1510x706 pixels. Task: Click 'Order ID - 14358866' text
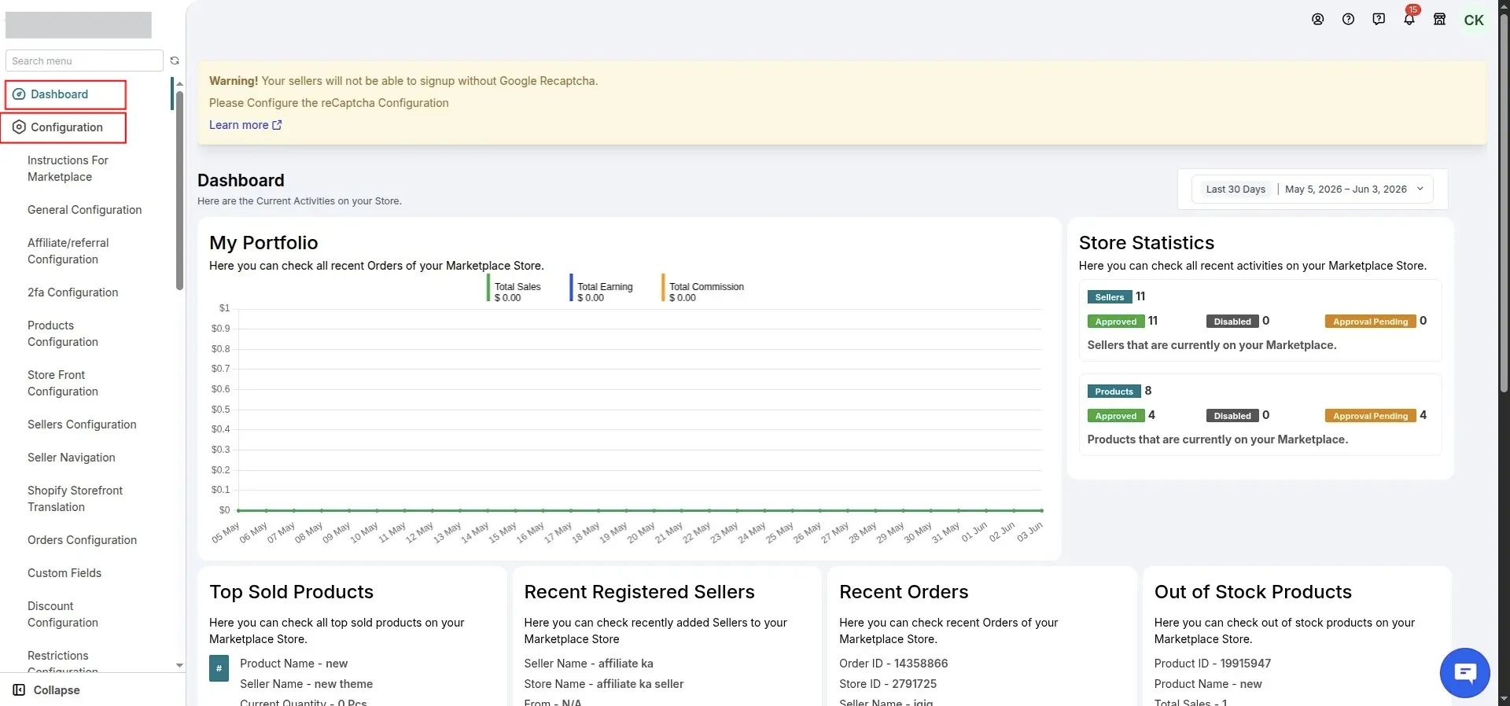[893, 664]
